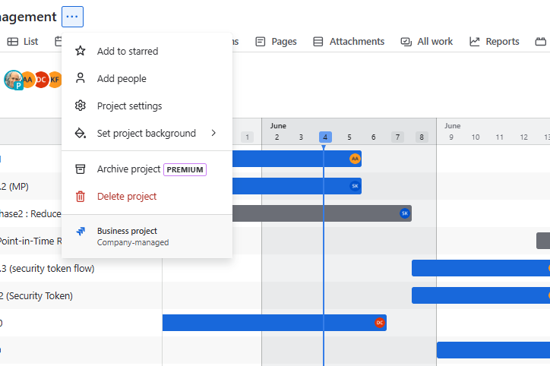Click the All work tab icon
The width and height of the screenshot is (550, 366).
pos(406,42)
